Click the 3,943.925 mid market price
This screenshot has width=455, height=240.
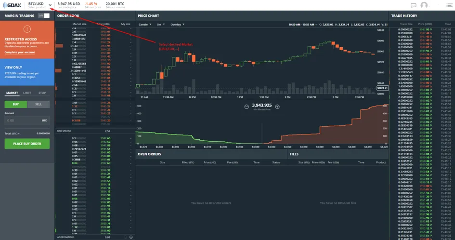click(262, 105)
